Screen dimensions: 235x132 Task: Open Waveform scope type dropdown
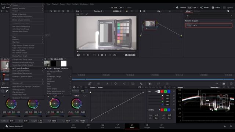click(216, 87)
